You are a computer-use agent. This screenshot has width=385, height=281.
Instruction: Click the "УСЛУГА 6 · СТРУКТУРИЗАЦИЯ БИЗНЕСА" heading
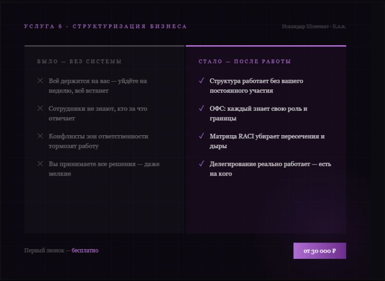point(105,26)
